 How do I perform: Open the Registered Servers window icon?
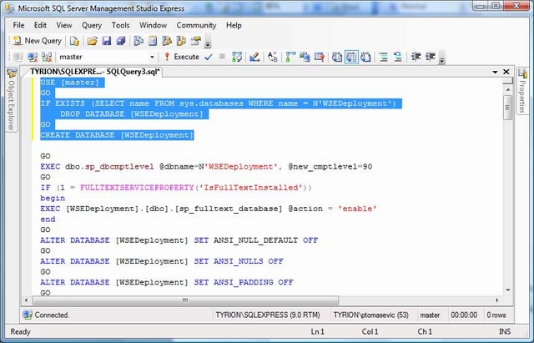point(139,41)
